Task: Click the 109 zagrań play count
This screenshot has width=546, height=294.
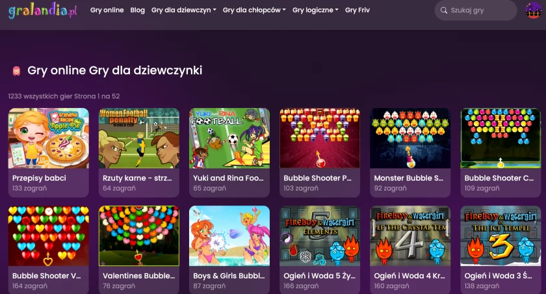Action: pyautogui.click(x=482, y=189)
